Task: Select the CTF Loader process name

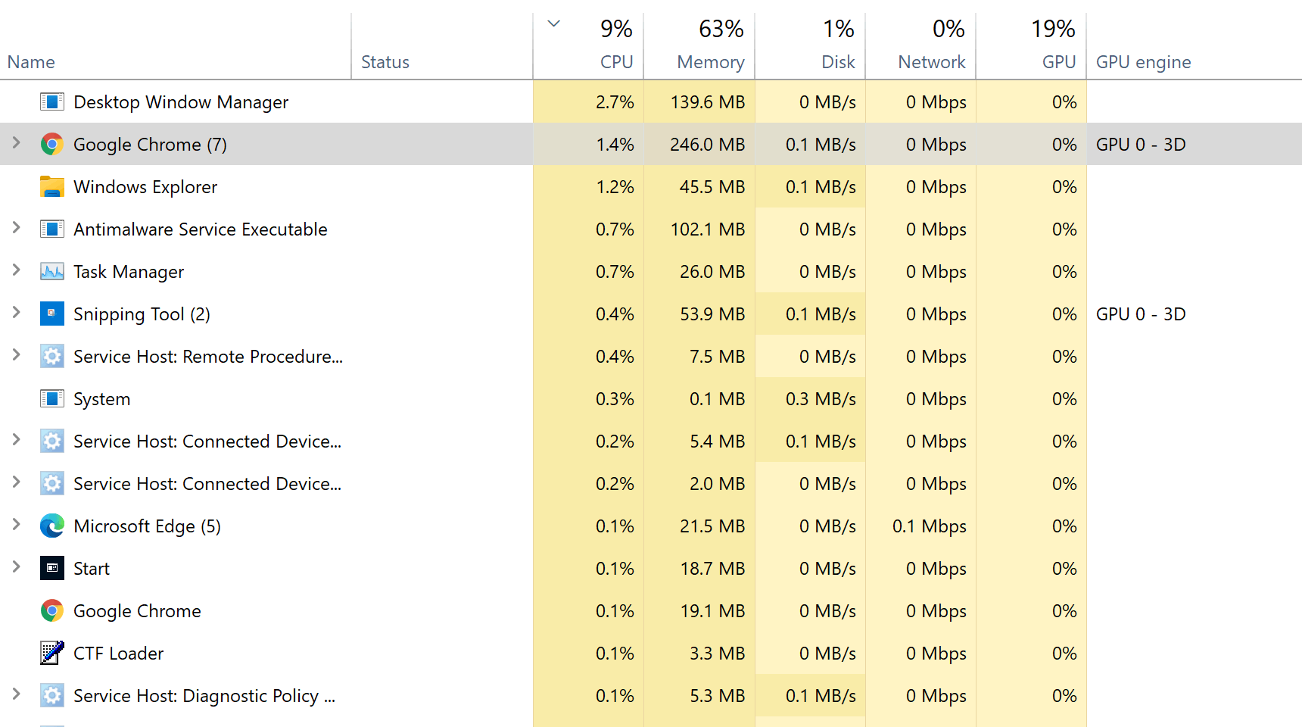Action: click(x=119, y=654)
